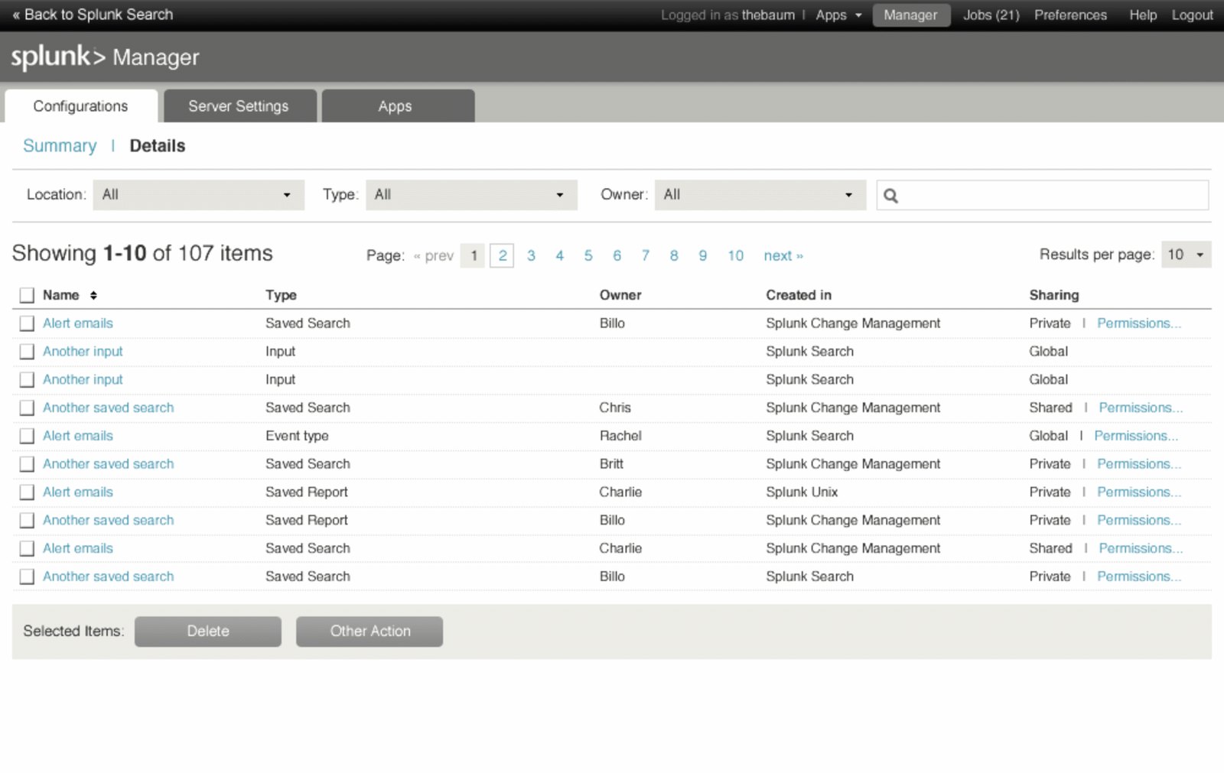This screenshot has width=1224, height=773.
Task: Expand the Location dropdown
Action: click(198, 195)
